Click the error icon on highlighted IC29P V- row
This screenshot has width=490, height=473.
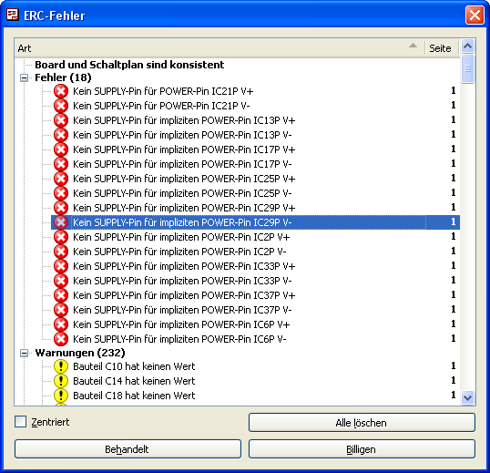(61, 222)
